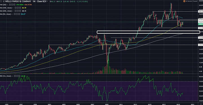Expand the MA (100, close) dropdown arrow
Viewport: 203px width, 105px height.
point(13,8)
